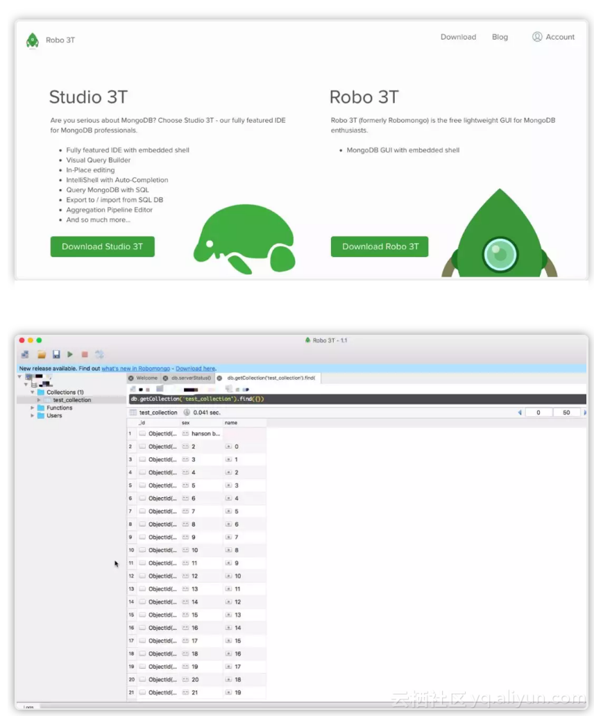The width and height of the screenshot is (594, 716).
Task: Expand the test_collection tree arrow
Action: tap(39, 400)
